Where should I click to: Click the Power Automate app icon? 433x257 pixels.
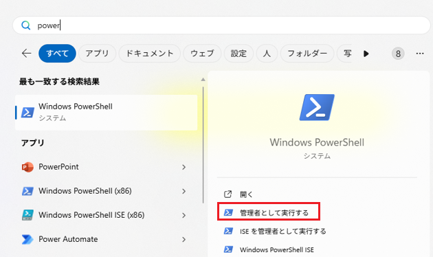pos(27,239)
